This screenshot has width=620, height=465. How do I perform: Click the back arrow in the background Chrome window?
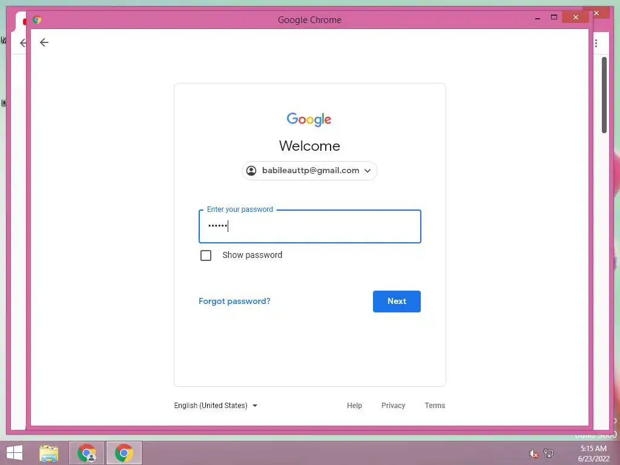[23, 43]
